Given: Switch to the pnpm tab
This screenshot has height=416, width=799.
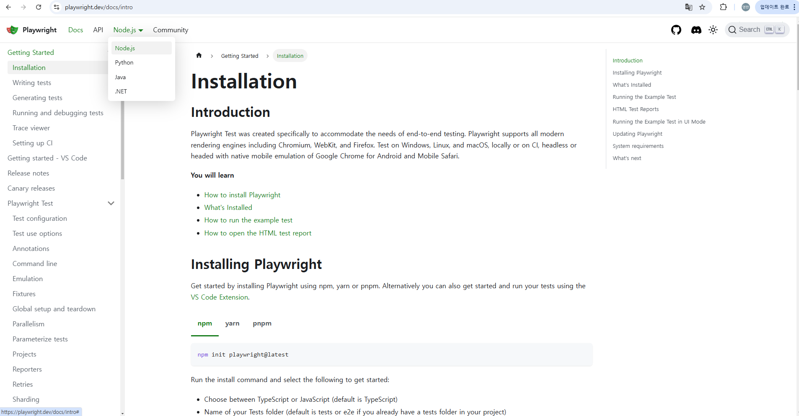Looking at the screenshot, I should (x=262, y=323).
